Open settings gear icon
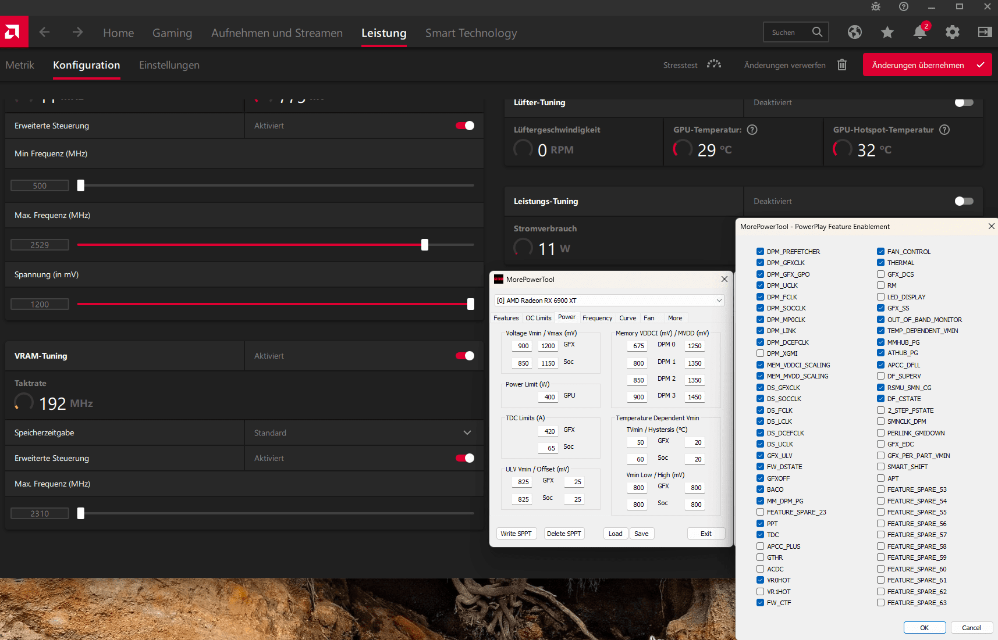Image resolution: width=998 pixels, height=640 pixels. pyautogui.click(x=952, y=32)
